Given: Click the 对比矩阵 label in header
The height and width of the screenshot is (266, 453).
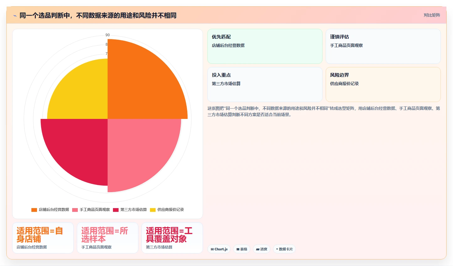Looking at the screenshot, I should [432, 15].
